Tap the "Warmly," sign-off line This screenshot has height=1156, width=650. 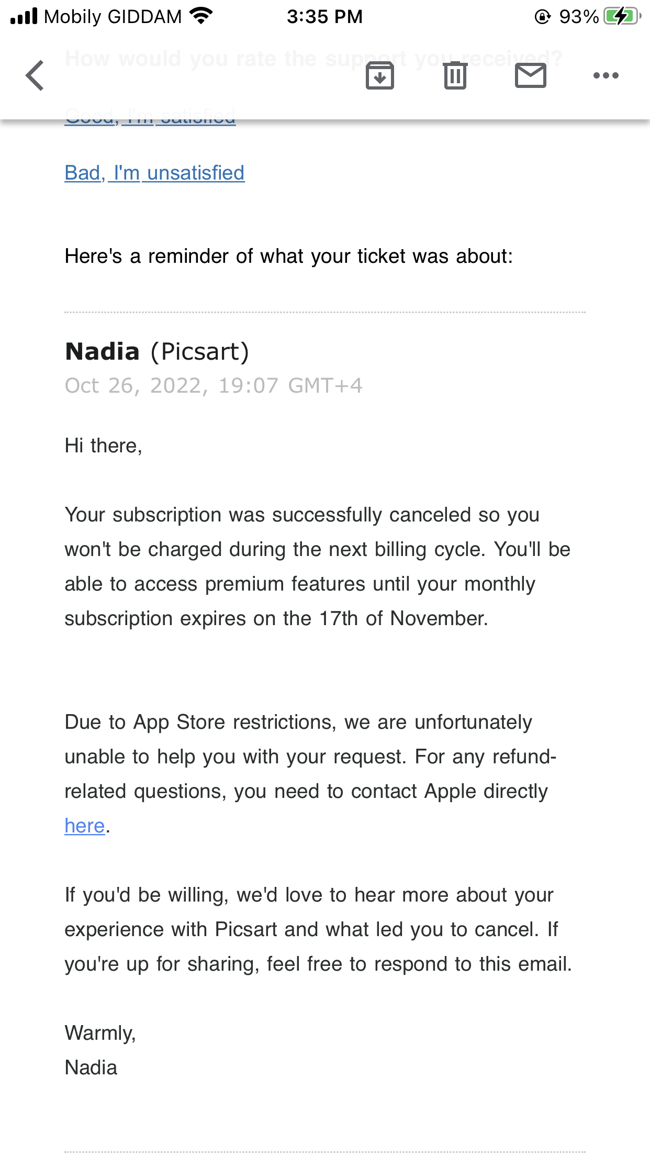(100, 1033)
